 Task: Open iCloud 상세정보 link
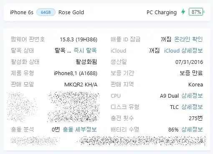click(183, 50)
